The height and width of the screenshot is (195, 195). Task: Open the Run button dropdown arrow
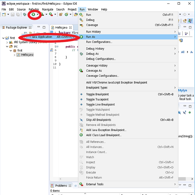(38, 14)
